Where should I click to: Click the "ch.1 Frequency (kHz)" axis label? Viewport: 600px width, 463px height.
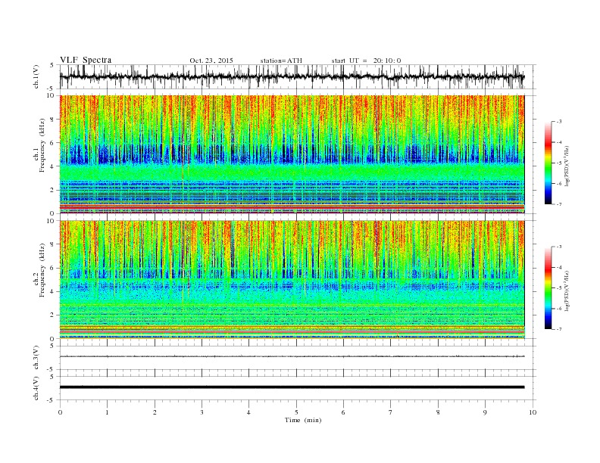tap(39, 145)
